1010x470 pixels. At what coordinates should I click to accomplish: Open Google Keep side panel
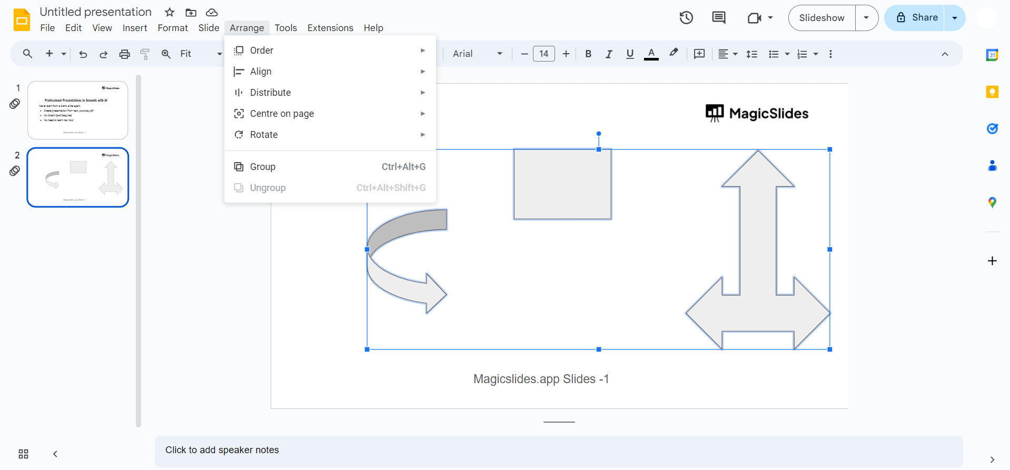[992, 92]
